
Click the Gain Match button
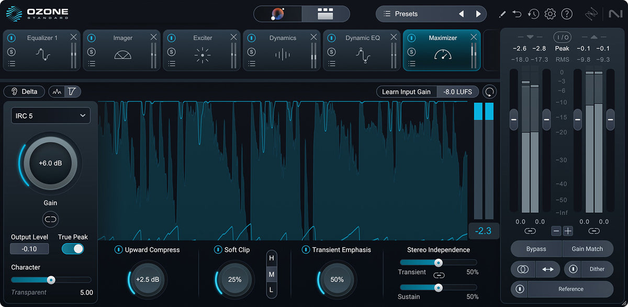587,249
